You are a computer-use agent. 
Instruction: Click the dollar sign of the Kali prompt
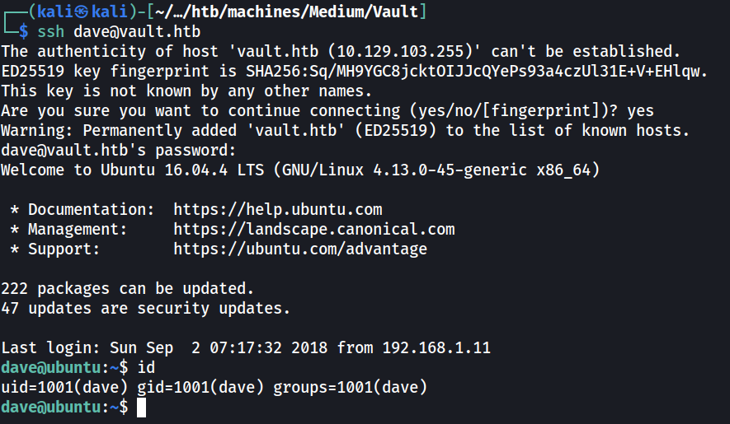click(x=24, y=31)
